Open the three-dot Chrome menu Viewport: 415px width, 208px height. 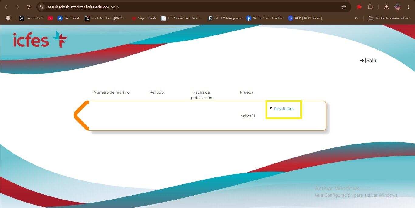pos(408,7)
